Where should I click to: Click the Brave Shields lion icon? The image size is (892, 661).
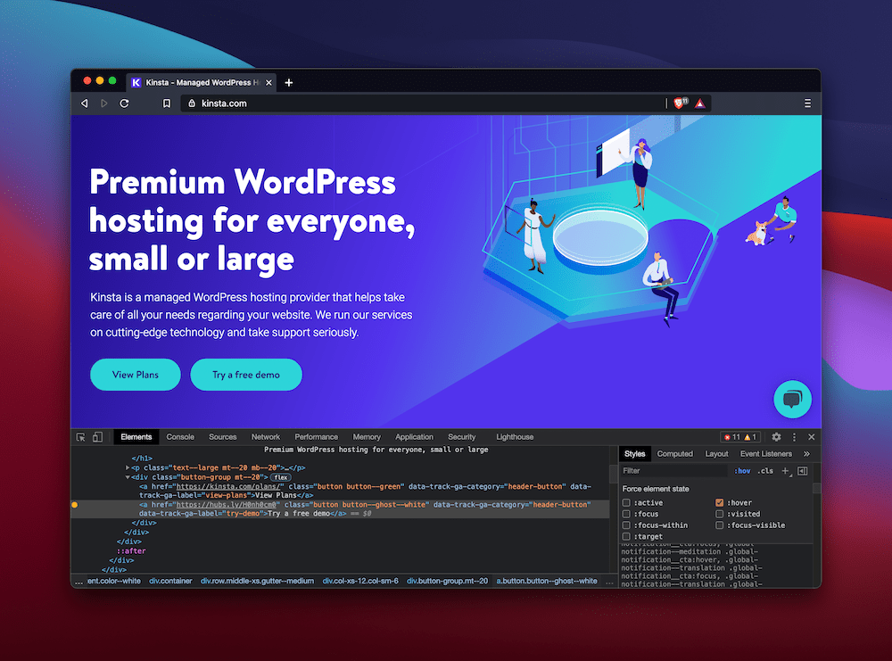pos(680,103)
